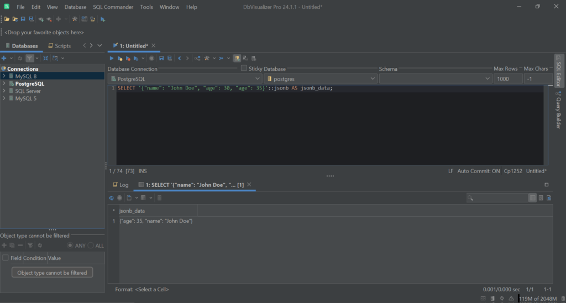566x303 pixels.
Task: Open dropdown arrow next to execute icons
Action: 143,58
